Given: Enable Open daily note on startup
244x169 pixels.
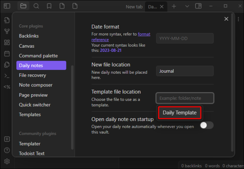Looking at the screenshot, I should coord(207,125).
